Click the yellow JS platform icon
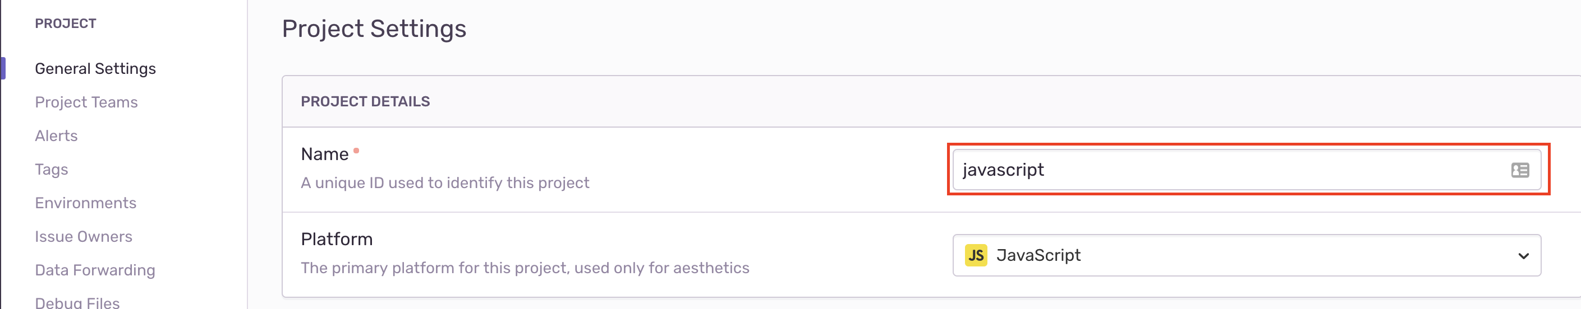The image size is (1581, 309). pyautogui.click(x=975, y=255)
